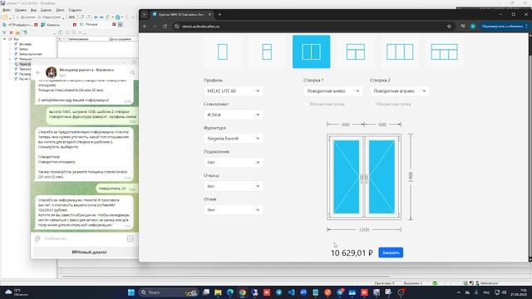Screen dimensions: 532x299
Task: Open the Сервис menu in the altAwin window
Action: tap(47, 10)
